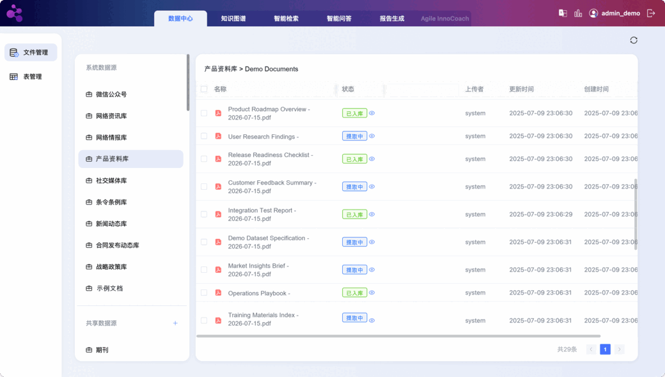
Task: Click the 已入库 status of Integration Test Report
Action: coord(354,214)
